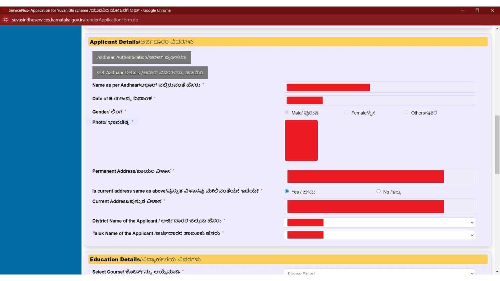Screen dimensions: 500x281
Task: Click the Name as per Aadhaar field
Action: tap(380, 87)
